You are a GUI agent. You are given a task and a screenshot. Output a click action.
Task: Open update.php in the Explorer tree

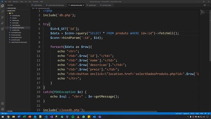(x=16, y=30)
